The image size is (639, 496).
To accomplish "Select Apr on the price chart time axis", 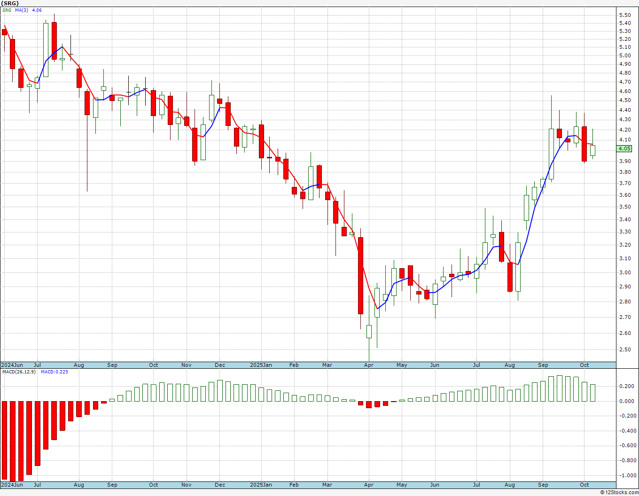I will [369, 365].
